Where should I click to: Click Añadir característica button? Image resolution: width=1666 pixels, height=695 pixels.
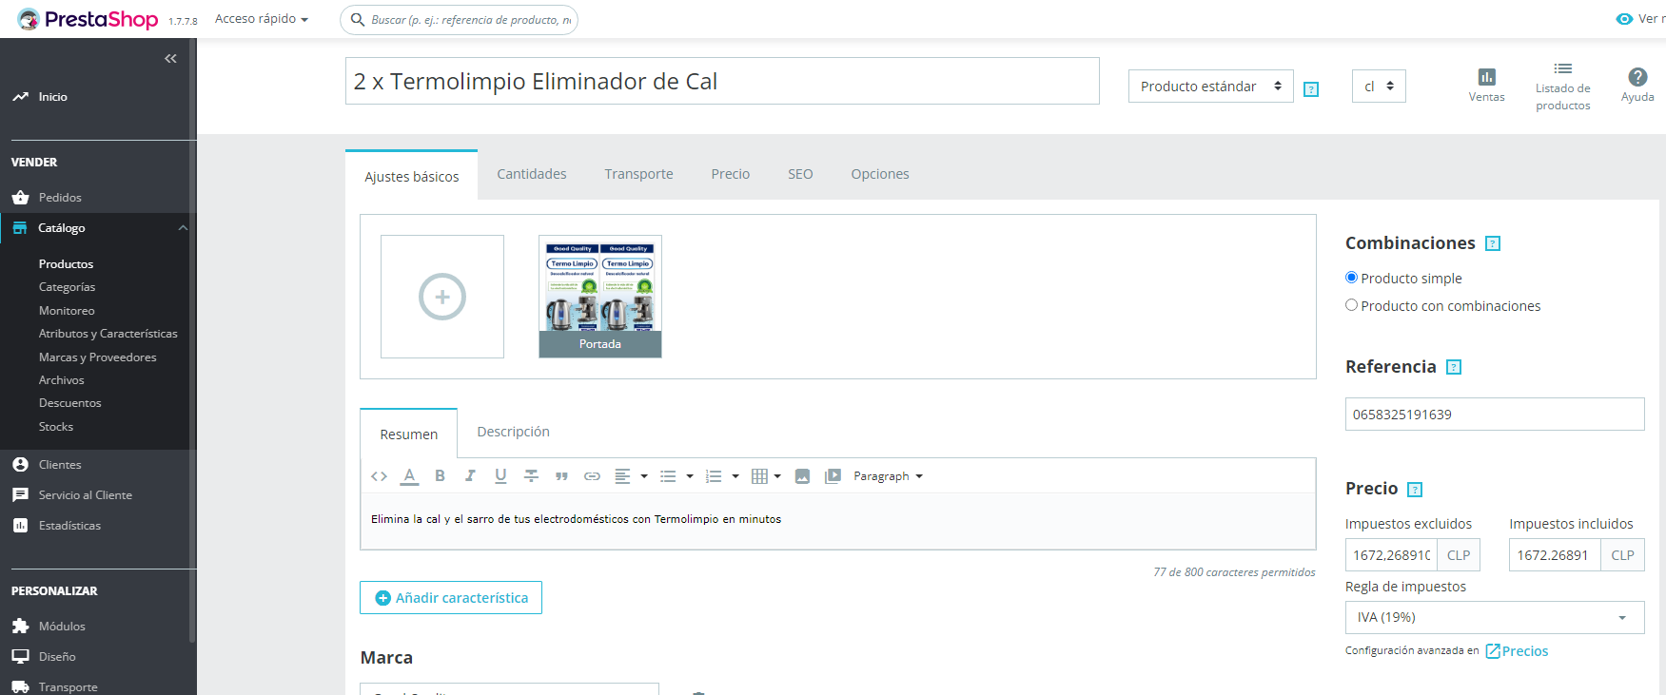(x=451, y=598)
